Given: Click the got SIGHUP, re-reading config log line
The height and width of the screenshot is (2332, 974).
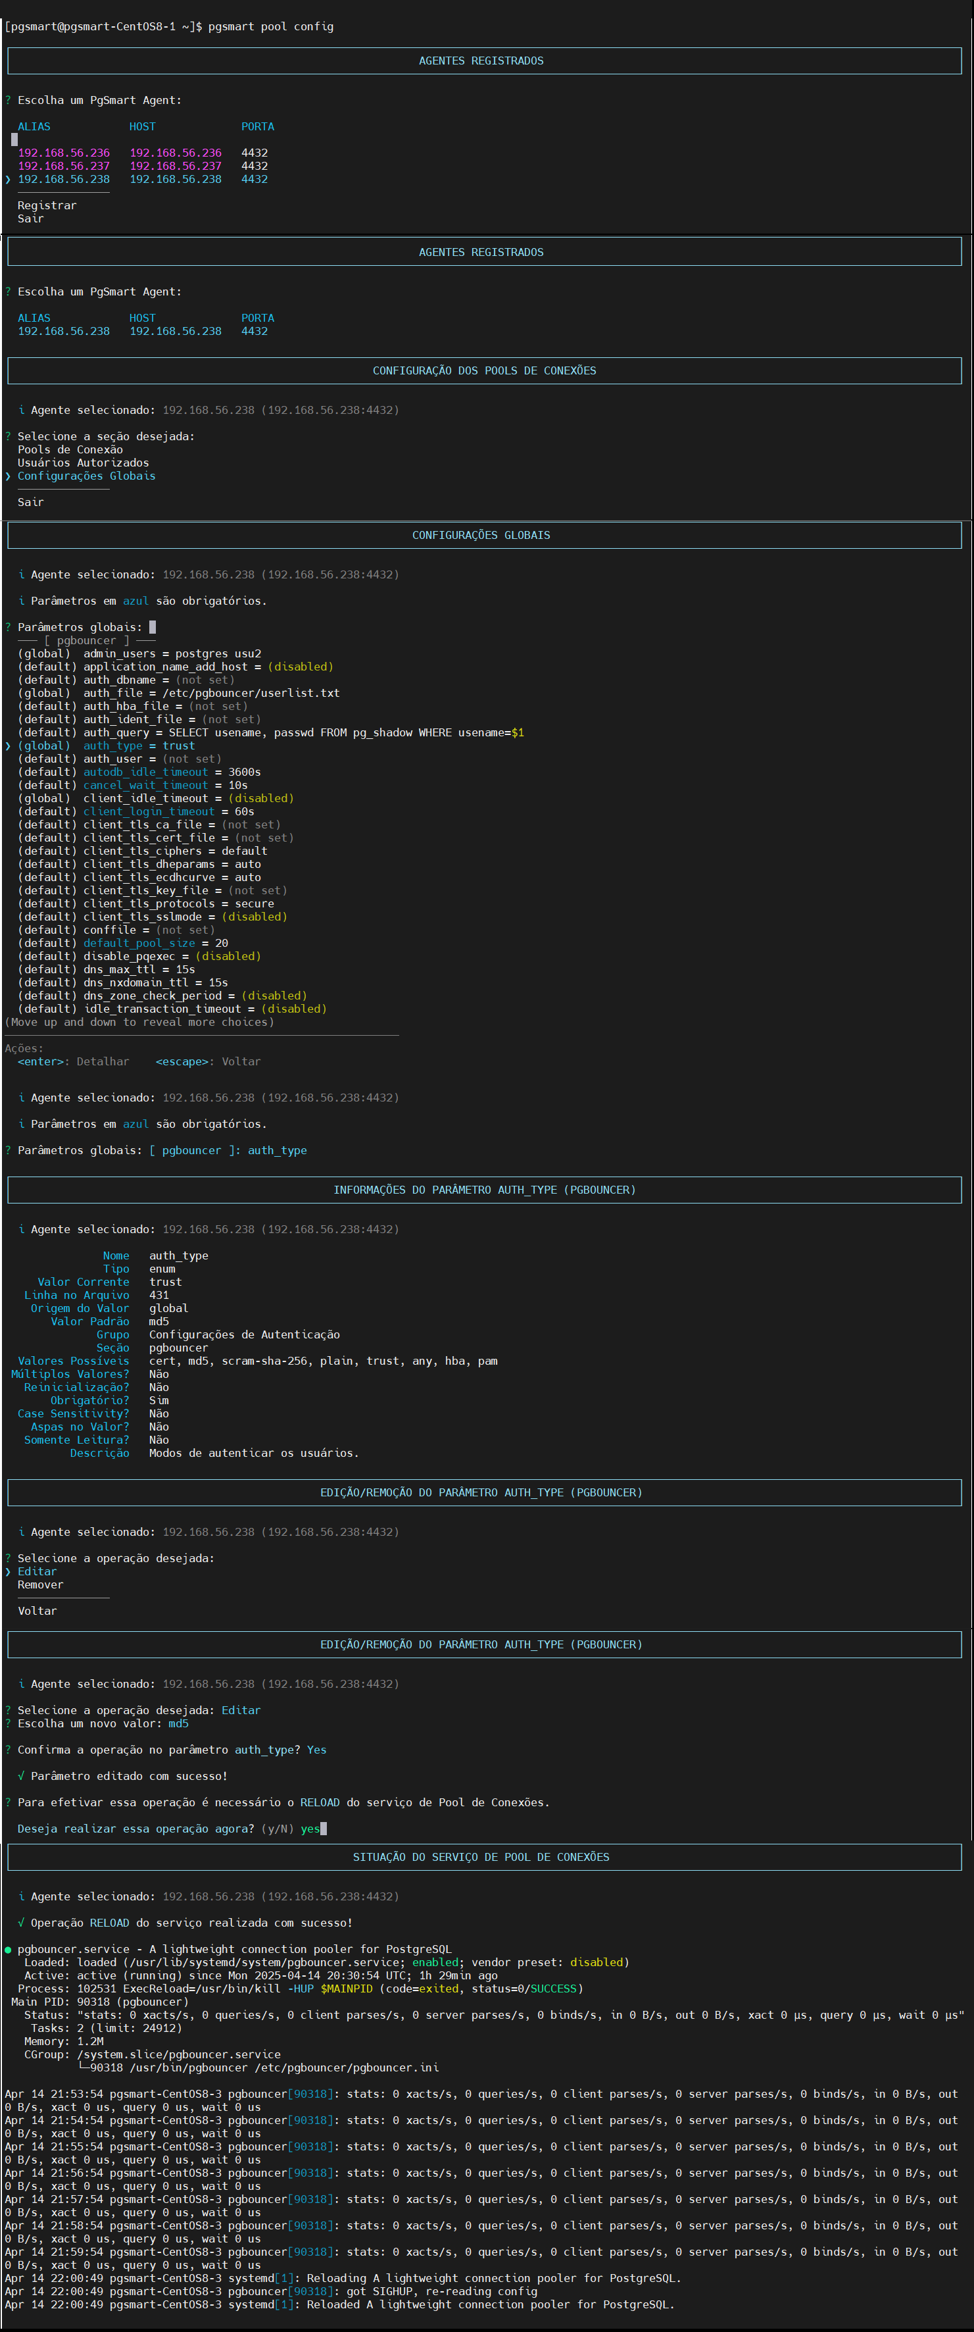Looking at the screenshot, I should [271, 2291].
